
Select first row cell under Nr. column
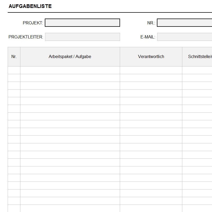(14, 70)
